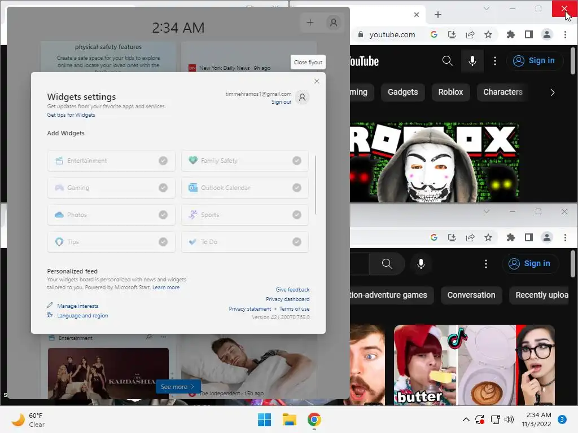Screen dimensions: 578x433
Task: Click the add widget plus button
Action: (310, 23)
